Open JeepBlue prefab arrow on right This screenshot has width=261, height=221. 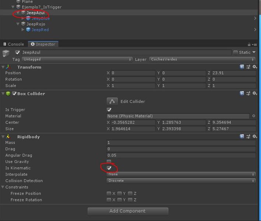tap(255, 18)
